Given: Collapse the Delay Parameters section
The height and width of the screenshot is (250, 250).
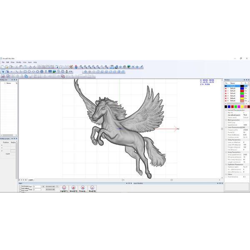Looking at the screenshot, I should point(226,140).
